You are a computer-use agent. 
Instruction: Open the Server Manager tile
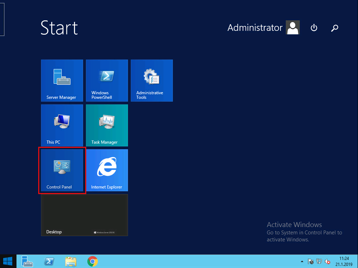pyautogui.click(x=62, y=81)
